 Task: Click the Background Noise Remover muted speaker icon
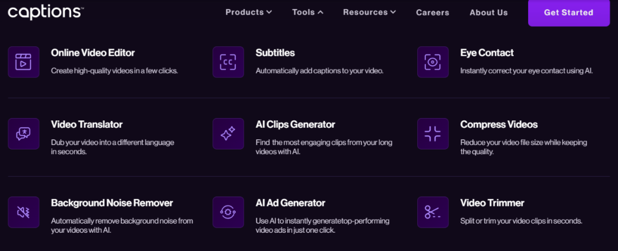click(x=23, y=213)
